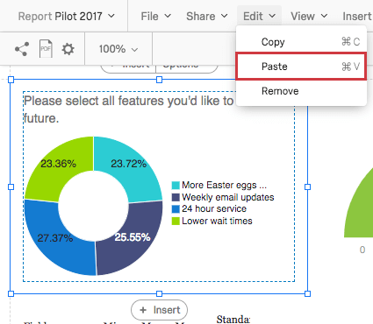
Task: Select the right-middle resize handle of chart
Action: point(307,187)
